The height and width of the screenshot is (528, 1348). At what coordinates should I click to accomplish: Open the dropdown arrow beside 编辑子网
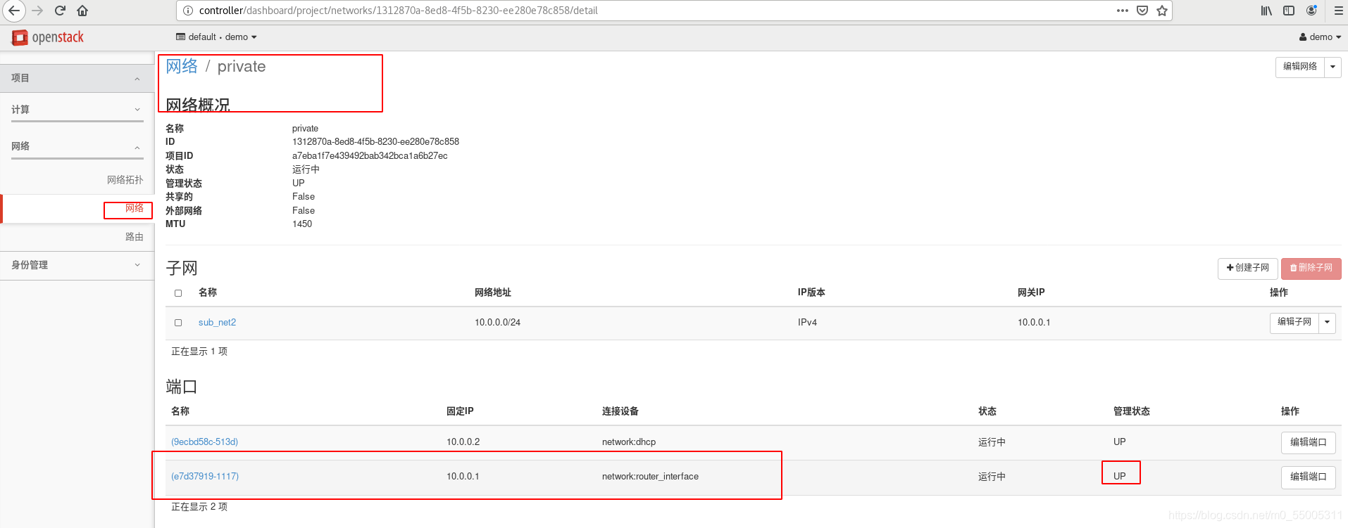1328,322
